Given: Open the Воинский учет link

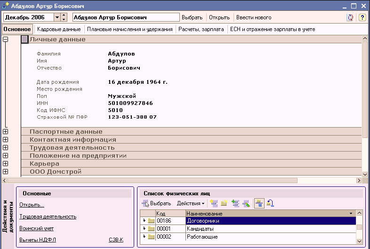Looking at the screenshot, I should pos(36,228).
